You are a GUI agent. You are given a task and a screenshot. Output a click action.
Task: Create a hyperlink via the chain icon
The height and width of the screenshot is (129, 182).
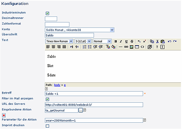(x=126, y=47)
